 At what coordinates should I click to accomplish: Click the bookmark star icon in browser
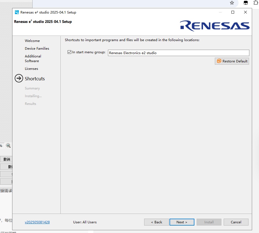232,3
